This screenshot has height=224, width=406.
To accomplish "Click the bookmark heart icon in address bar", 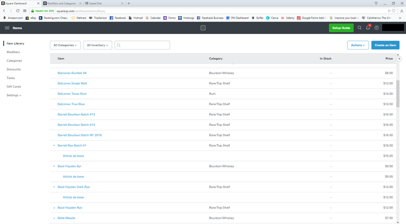I will (394, 11).
